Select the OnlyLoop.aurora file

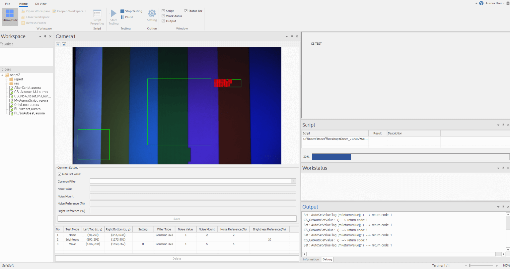[27, 105]
